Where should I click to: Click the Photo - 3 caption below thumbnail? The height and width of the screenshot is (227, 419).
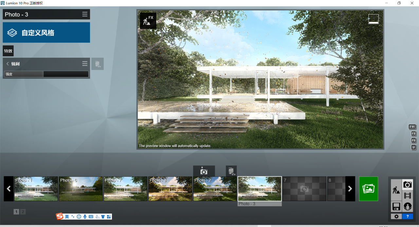tap(260, 204)
